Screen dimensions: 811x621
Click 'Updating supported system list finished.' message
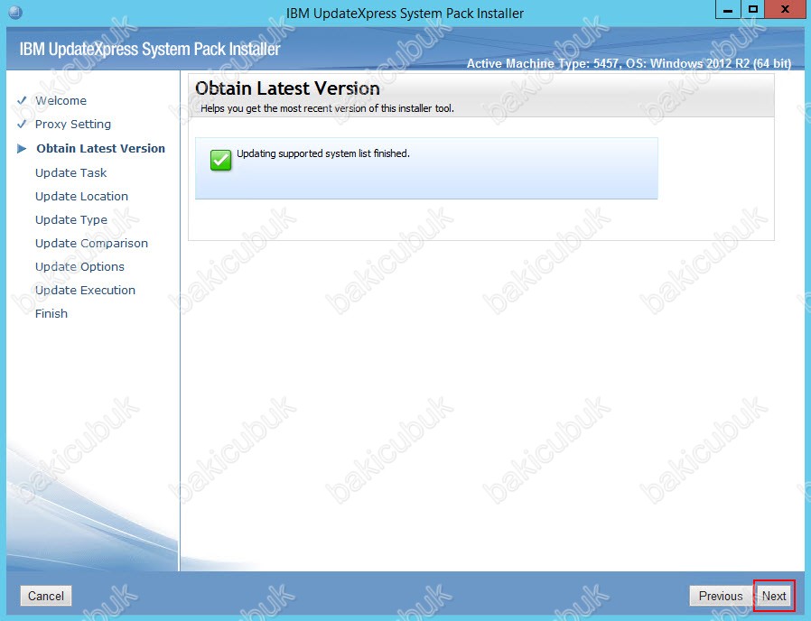[323, 153]
